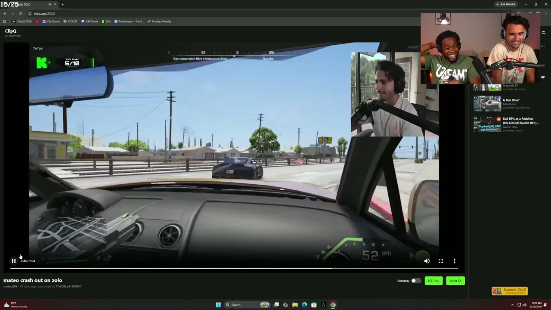Mute audio on the ClipQ tab
The image size is (551, 310).
coord(50,4)
